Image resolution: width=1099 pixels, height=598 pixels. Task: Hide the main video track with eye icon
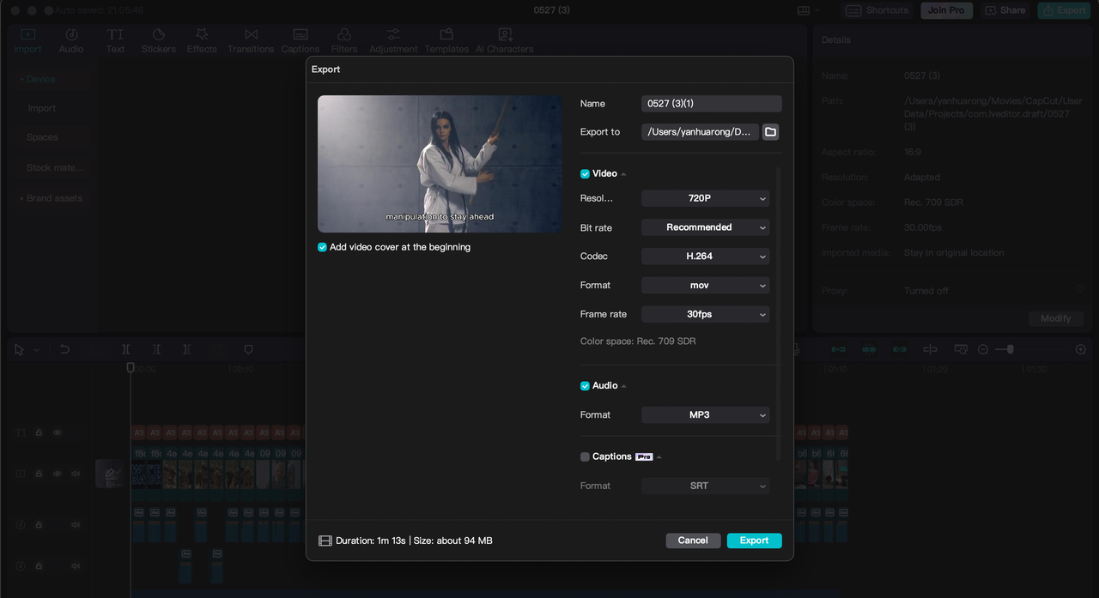[x=58, y=474]
